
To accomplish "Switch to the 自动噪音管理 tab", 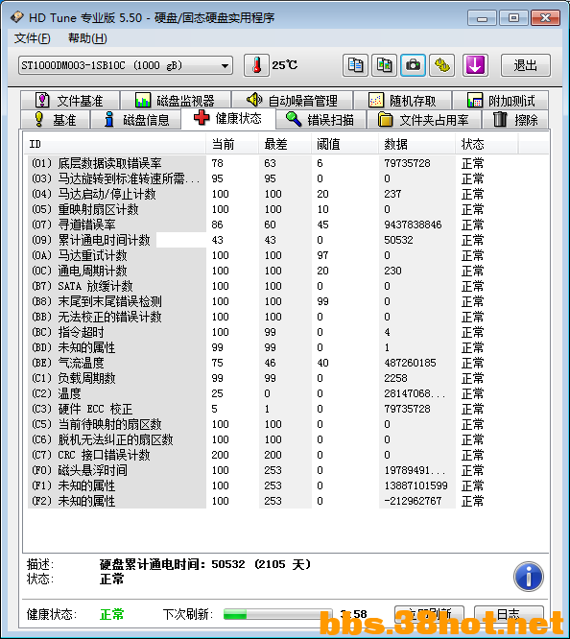I will 292,100.
